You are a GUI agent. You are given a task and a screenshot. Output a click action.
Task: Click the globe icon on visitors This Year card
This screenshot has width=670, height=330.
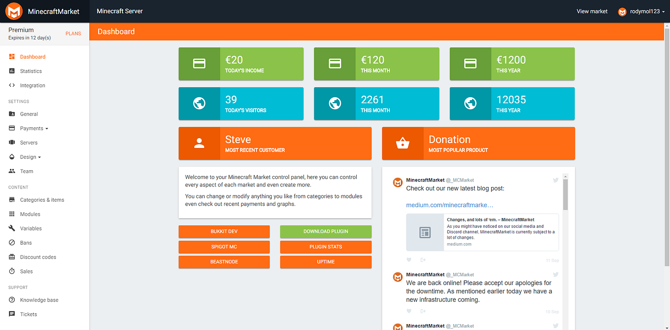(x=471, y=104)
